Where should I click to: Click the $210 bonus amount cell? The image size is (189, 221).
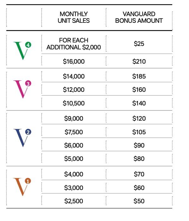(x=139, y=61)
